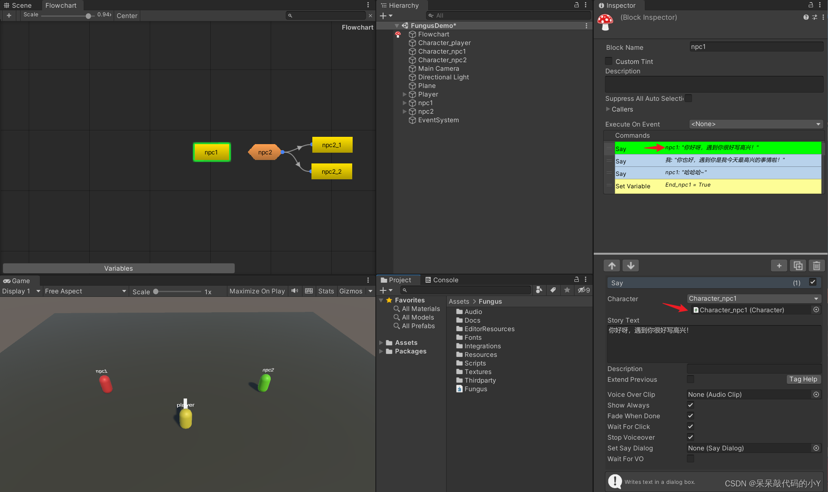Open the Set Say Dialog object picker
The image size is (828, 492).
pyautogui.click(x=816, y=448)
